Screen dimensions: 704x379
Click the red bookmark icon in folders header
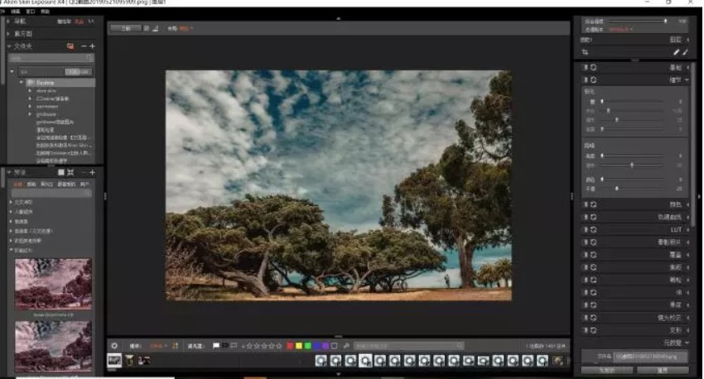(x=70, y=46)
